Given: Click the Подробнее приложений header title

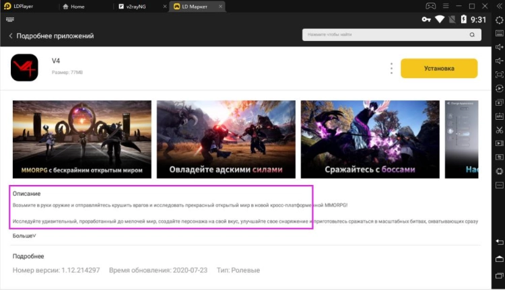Looking at the screenshot, I should point(55,36).
